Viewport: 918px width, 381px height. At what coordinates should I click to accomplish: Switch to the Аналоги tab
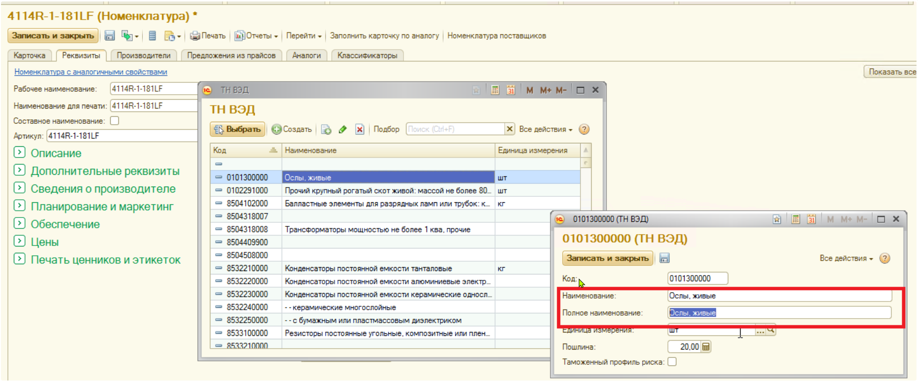click(x=306, y=55)
